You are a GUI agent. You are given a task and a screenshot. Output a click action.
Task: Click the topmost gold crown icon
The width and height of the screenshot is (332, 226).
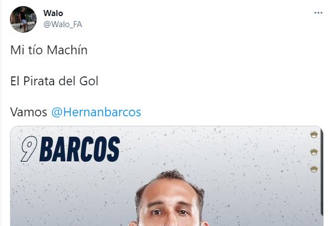(314, 135)
